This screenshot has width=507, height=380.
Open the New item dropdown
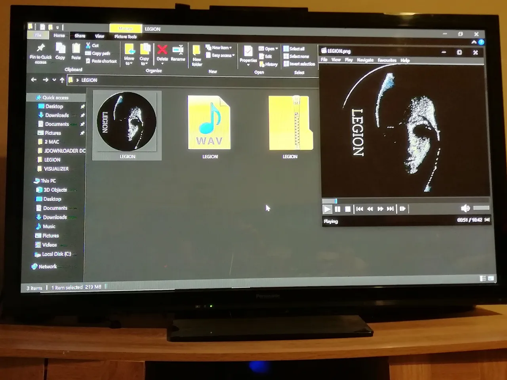219,47
